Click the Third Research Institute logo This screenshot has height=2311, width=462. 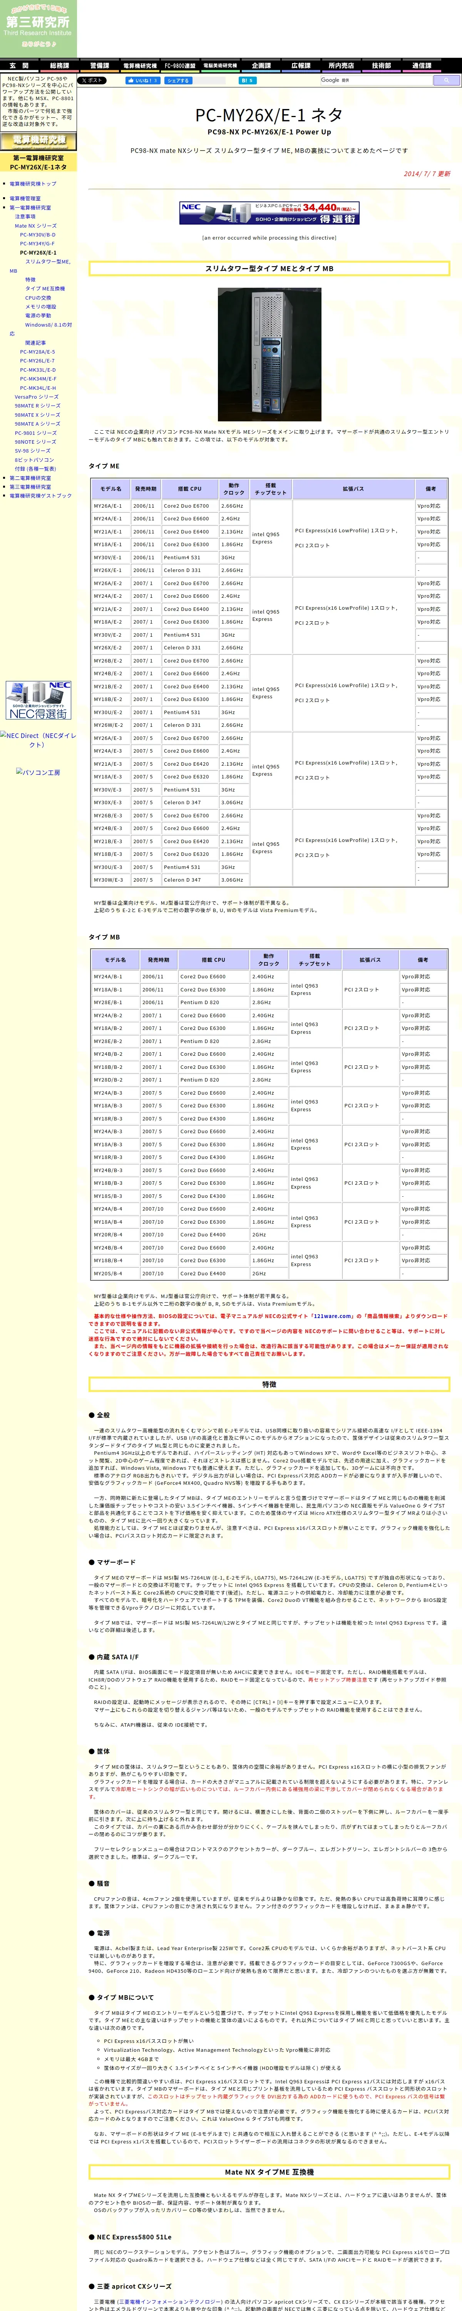pos(38,29)
